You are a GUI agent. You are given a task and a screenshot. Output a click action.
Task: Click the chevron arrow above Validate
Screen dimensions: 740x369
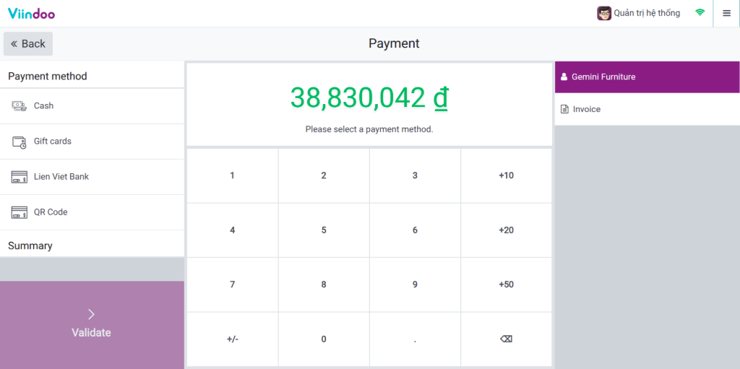point(92,314)
